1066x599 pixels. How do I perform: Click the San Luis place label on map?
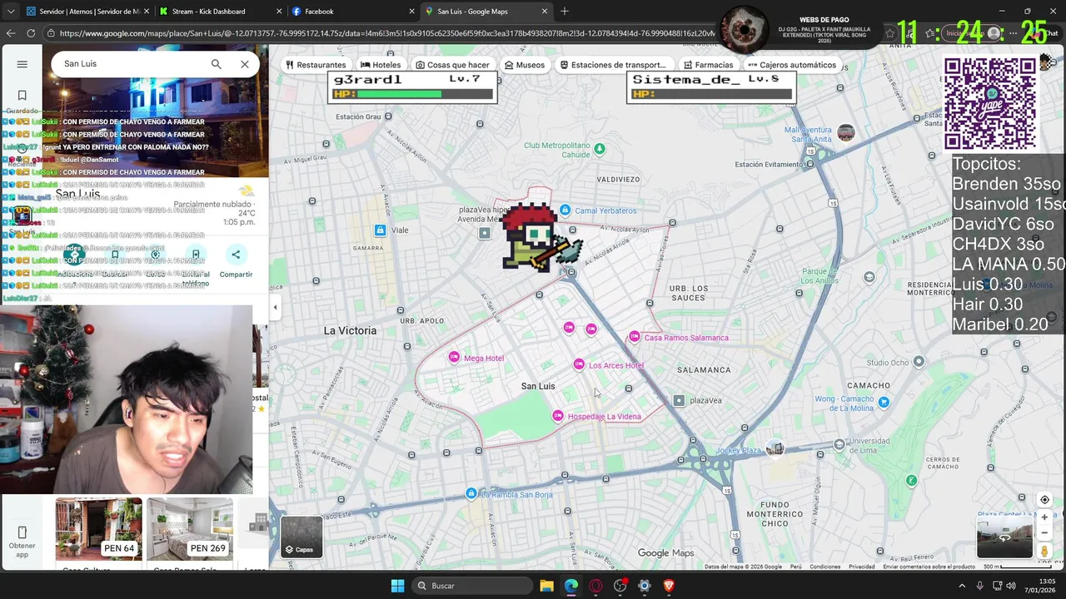click(538, 386)
